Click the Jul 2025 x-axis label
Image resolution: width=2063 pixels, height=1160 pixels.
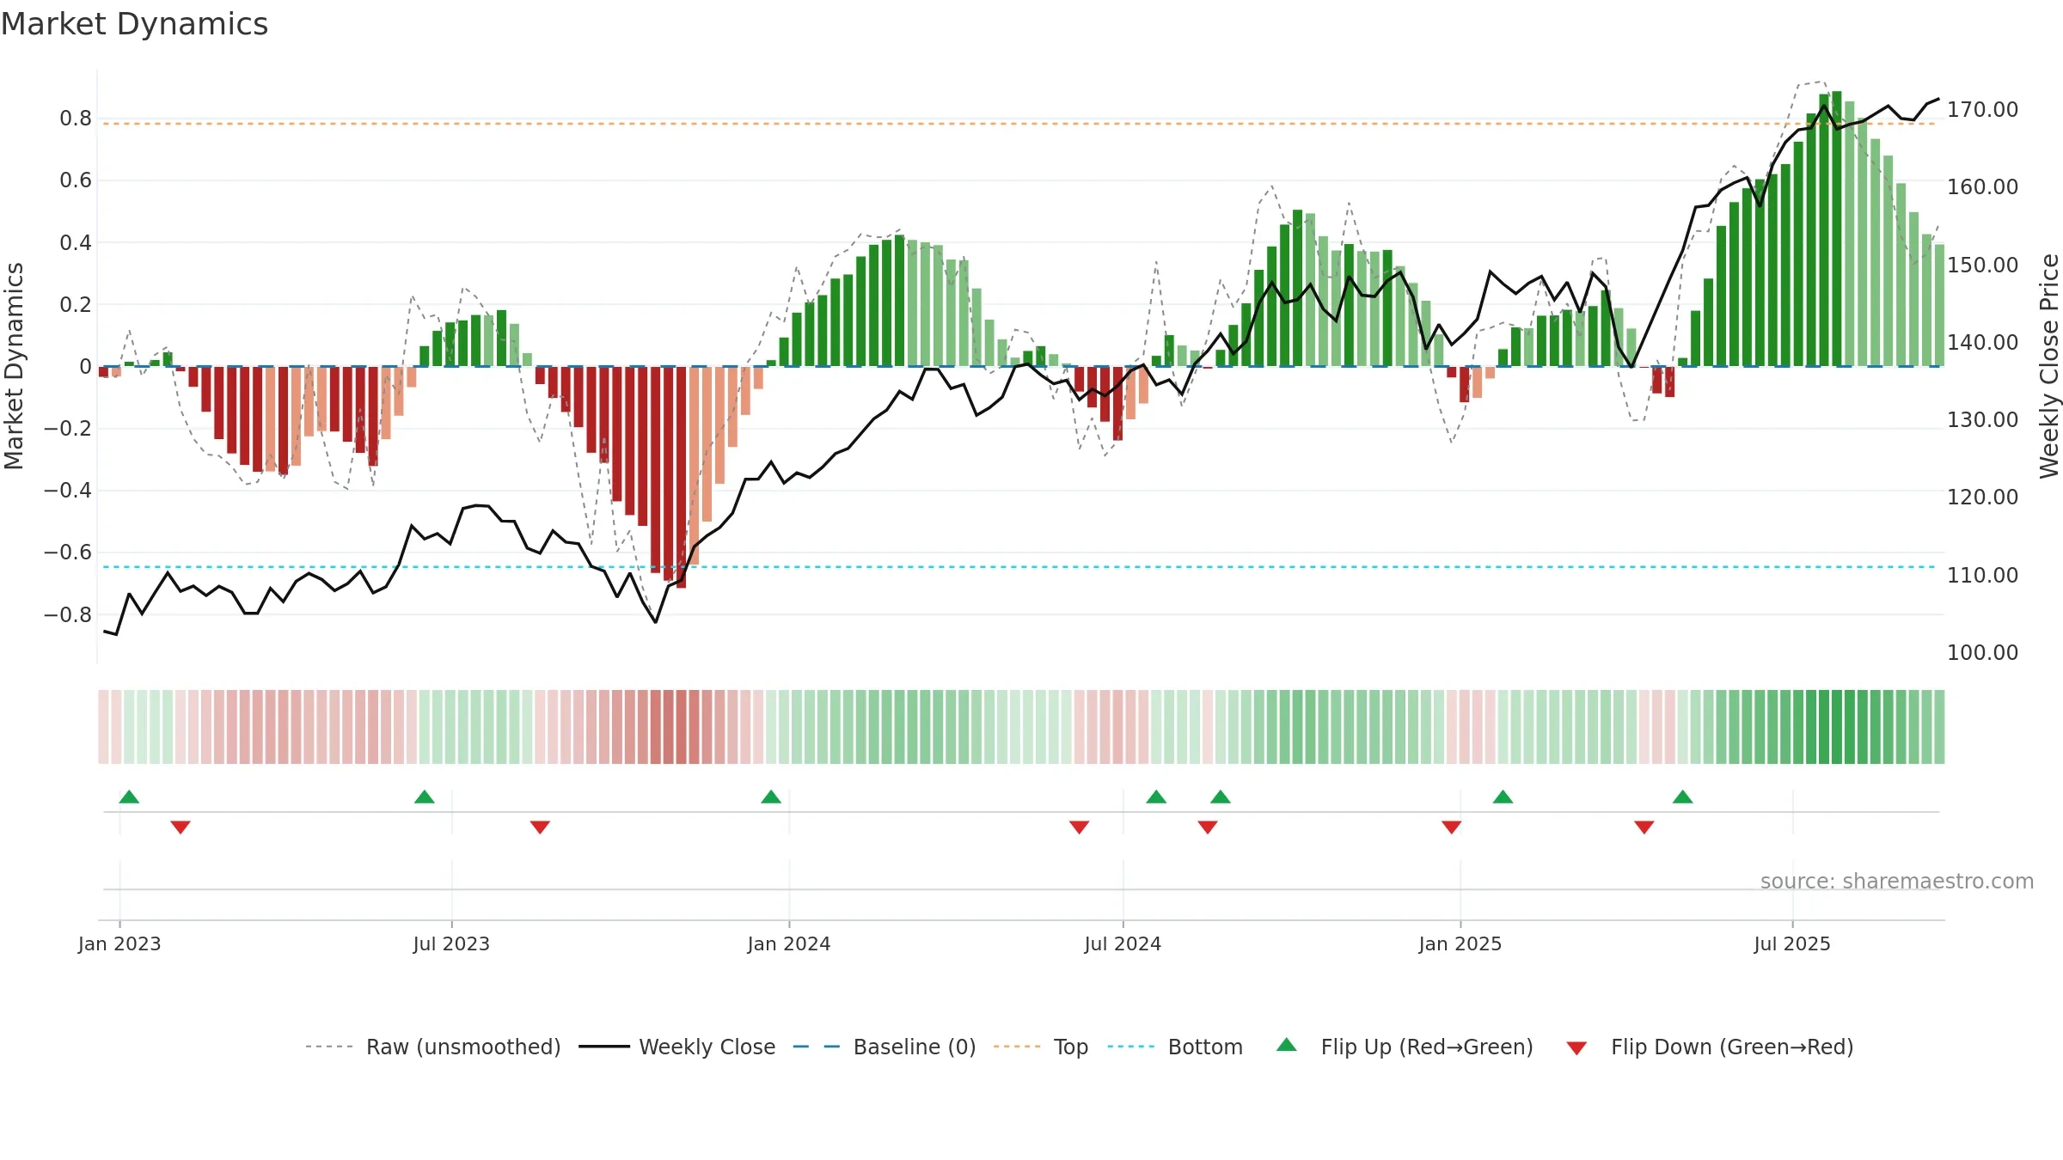[x=1792, y=943]
